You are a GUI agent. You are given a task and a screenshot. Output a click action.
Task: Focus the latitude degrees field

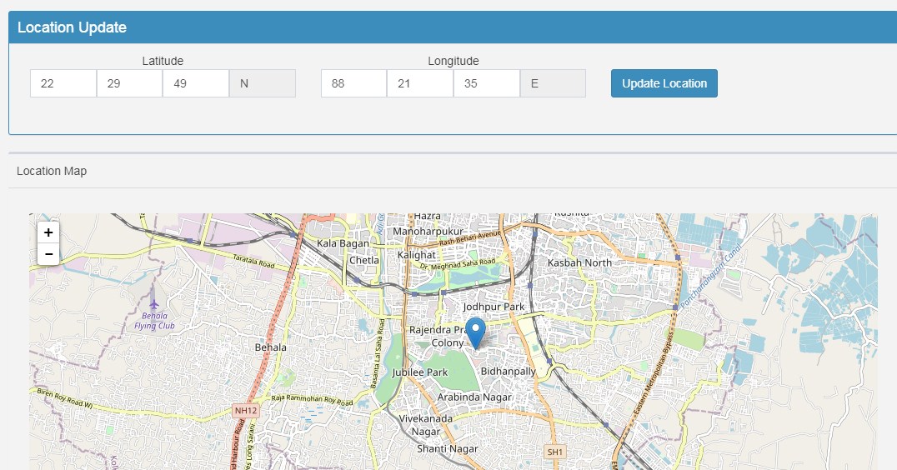(x=63, y=83)
